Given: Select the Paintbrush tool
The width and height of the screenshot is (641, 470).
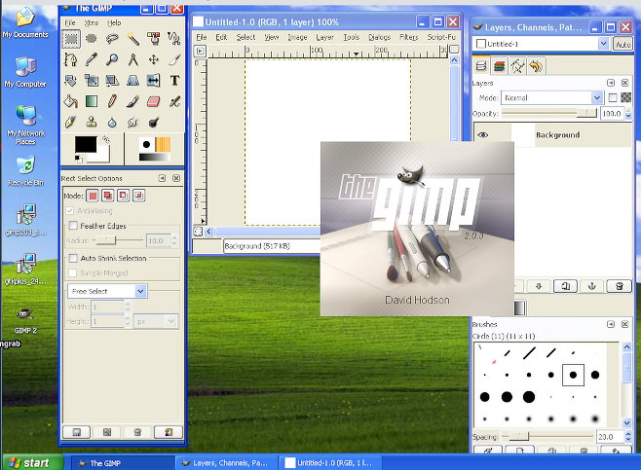Looking at the screenshot, I should click(132, 101).
